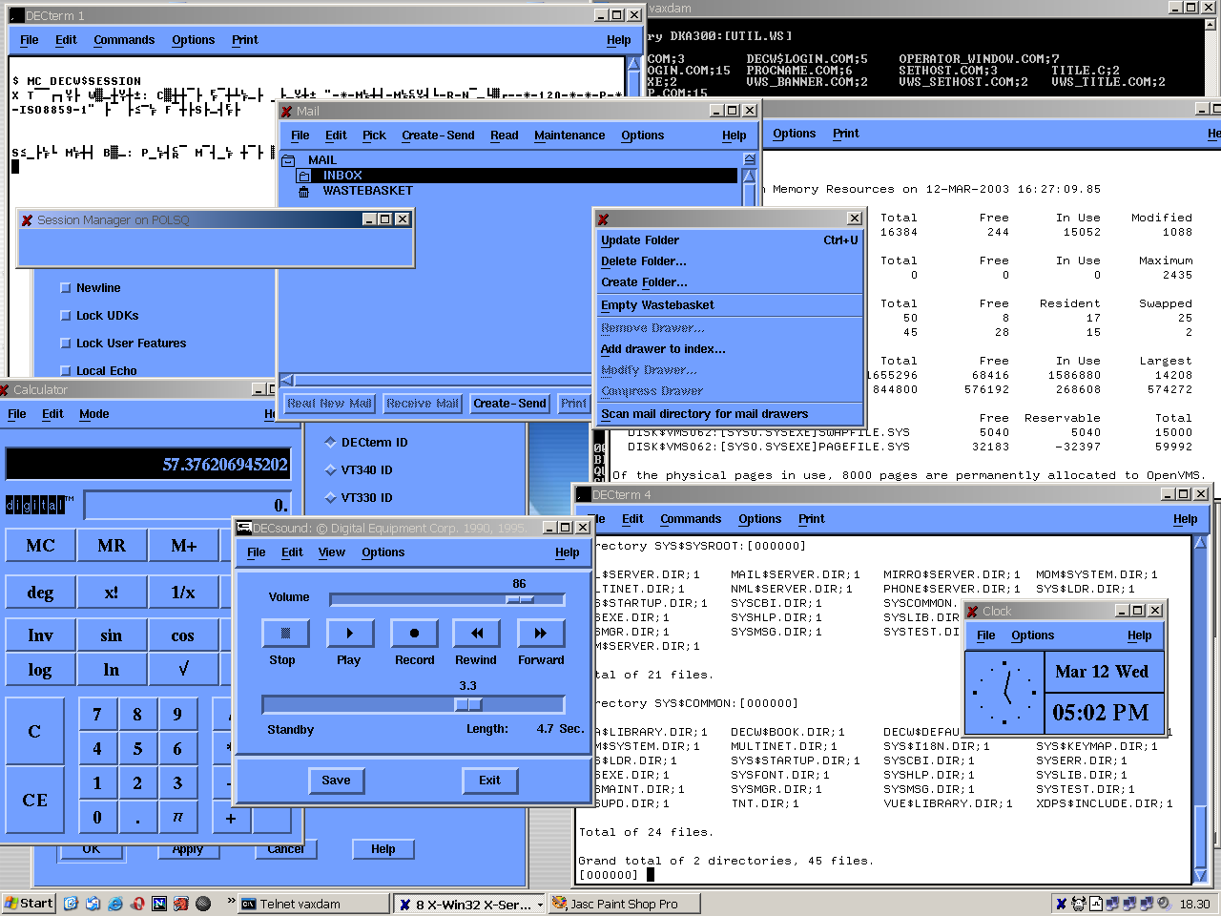Click the Create-Send button in Mail
The height and width of the screenshot is (916, 1221).
click(509, 404)
